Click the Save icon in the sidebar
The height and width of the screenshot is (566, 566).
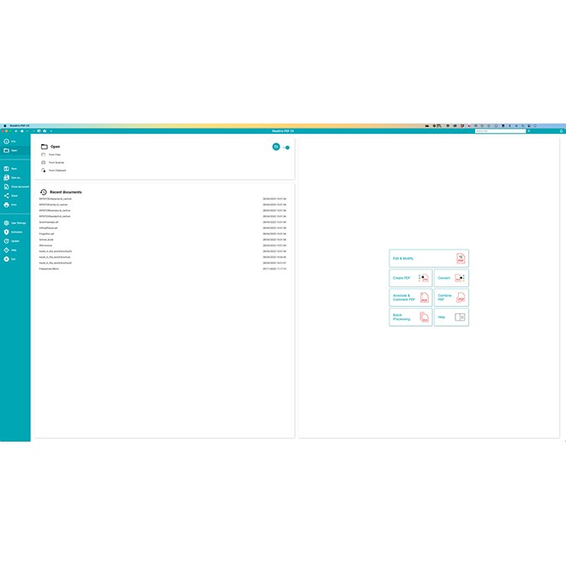point(6,169)
